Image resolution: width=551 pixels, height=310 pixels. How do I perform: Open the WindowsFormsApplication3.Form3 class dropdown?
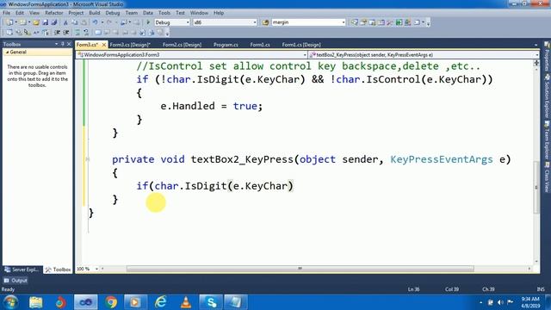(x=305, y=55)
